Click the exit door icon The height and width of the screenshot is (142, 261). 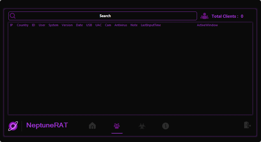click(247, 125)
